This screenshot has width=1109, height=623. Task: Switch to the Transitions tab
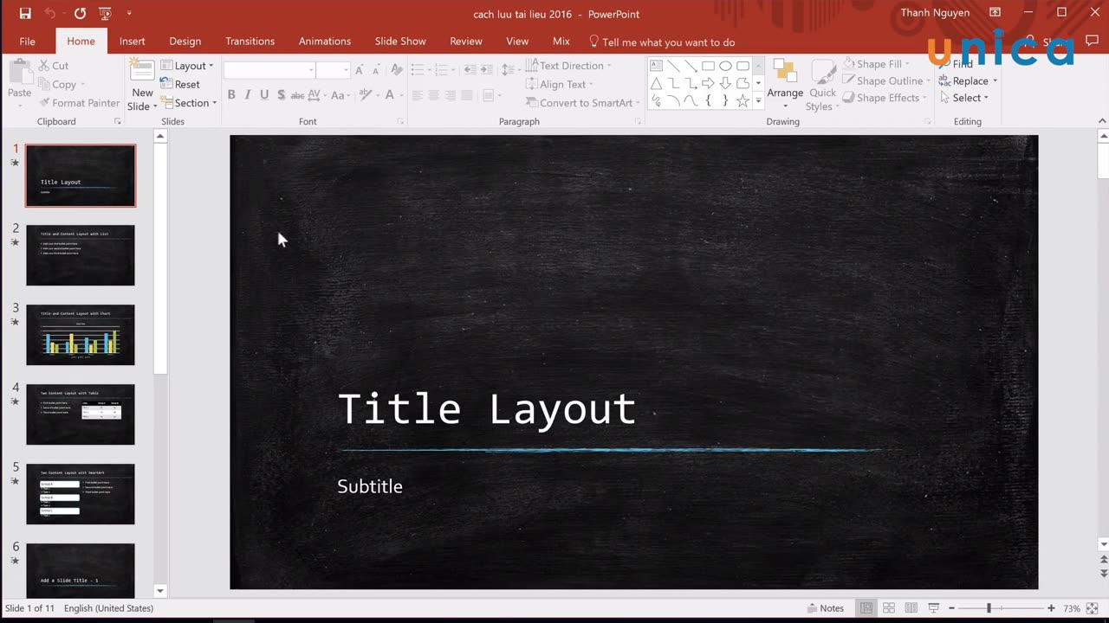(x=250, y=42)
